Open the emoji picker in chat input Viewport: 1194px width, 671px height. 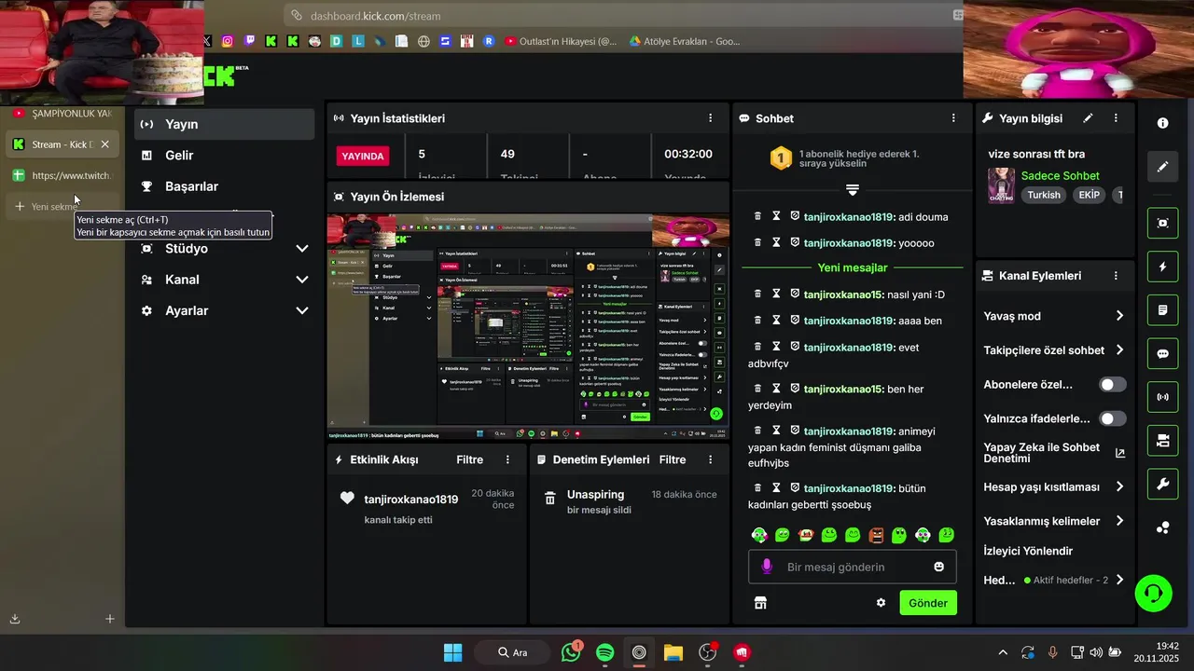938,567
